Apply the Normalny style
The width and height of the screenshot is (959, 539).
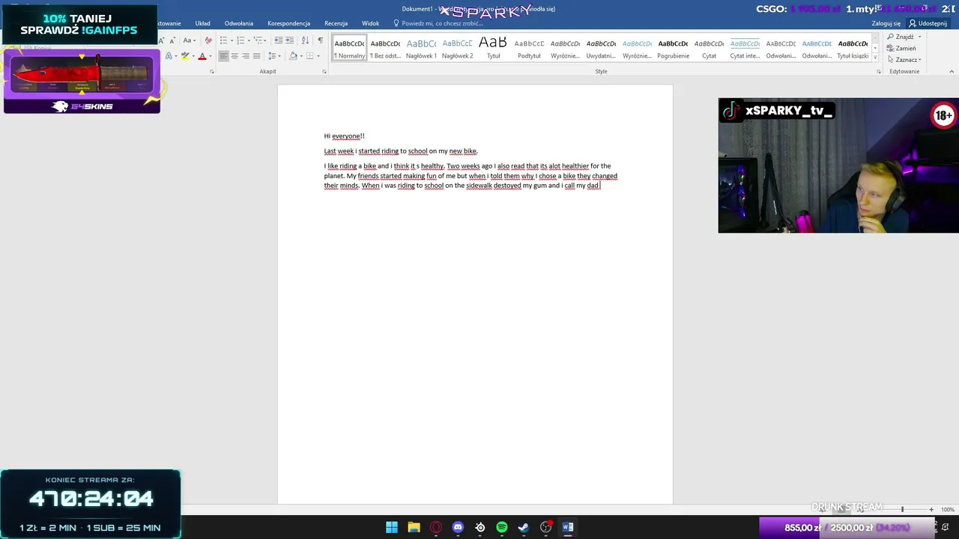pos(350,48)
